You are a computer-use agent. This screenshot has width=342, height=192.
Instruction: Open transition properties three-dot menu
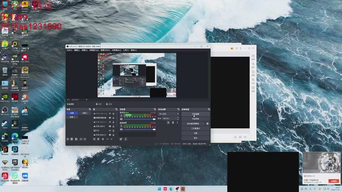(177, 123)
